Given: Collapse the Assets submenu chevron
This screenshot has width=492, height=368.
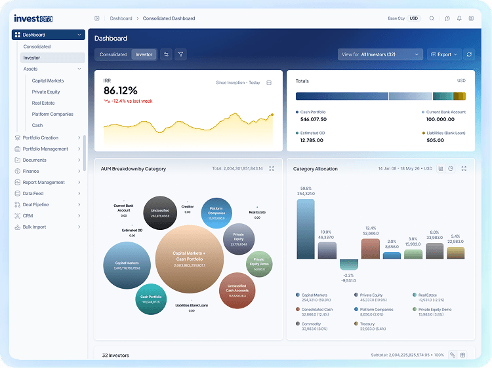Looking at the screenshot, I should pos(79,69).
